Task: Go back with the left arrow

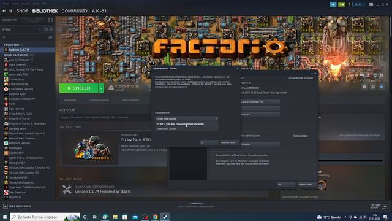Action: [4, 11]
